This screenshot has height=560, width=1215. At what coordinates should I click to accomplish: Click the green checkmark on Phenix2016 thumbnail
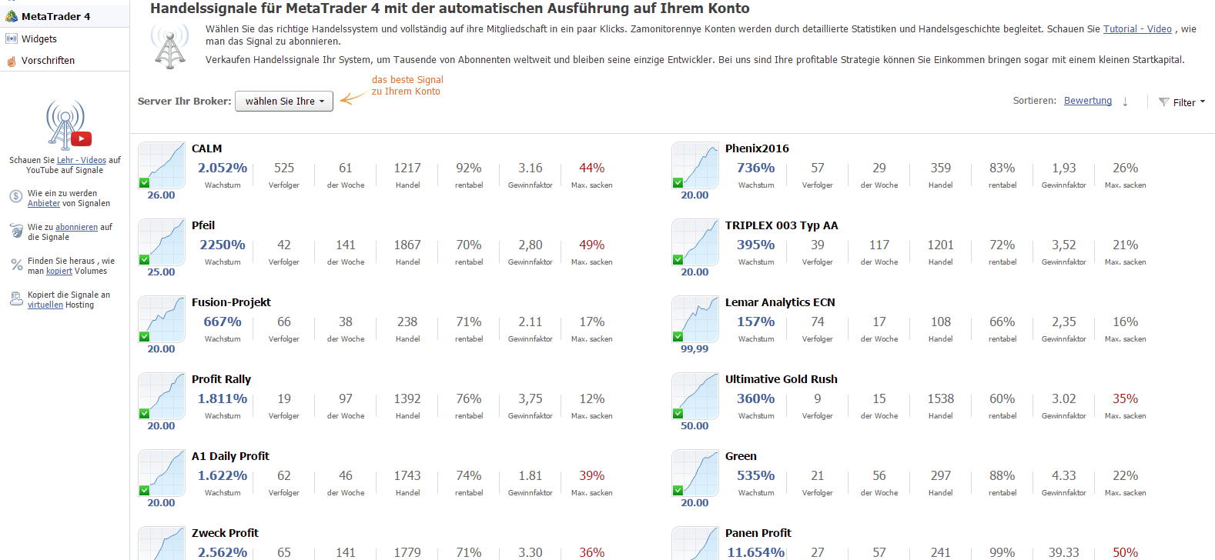[x=678, y=182]
